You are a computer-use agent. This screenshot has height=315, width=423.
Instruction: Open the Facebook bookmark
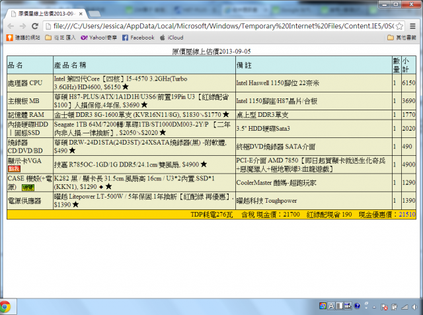click(138, 38)
